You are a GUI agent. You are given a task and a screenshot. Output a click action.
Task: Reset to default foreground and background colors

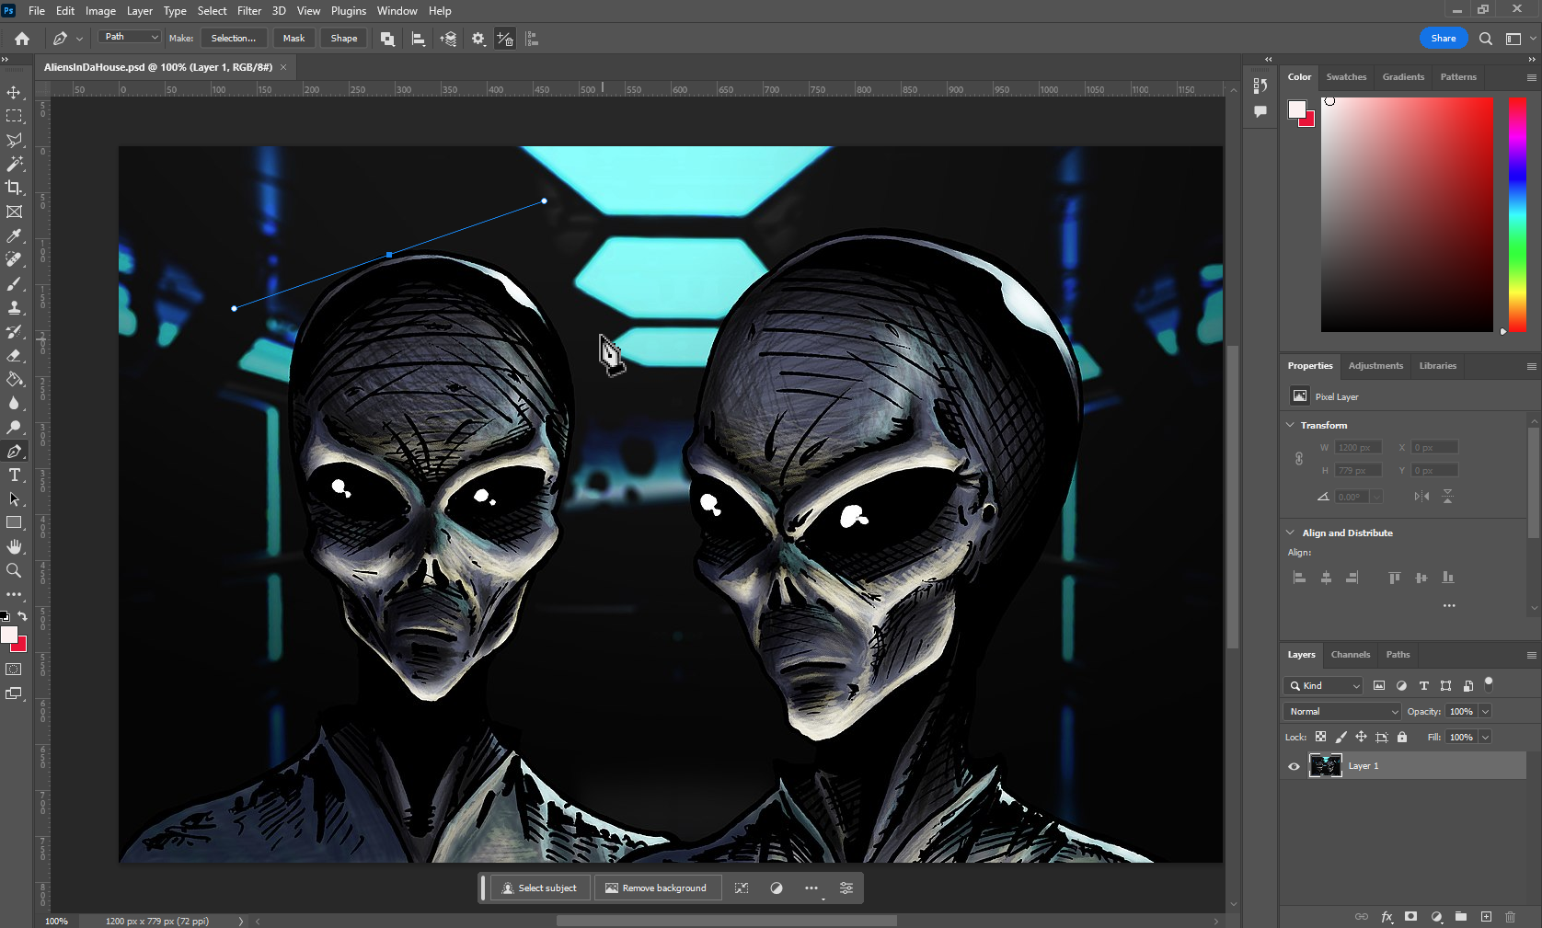[x=6, y=615]
